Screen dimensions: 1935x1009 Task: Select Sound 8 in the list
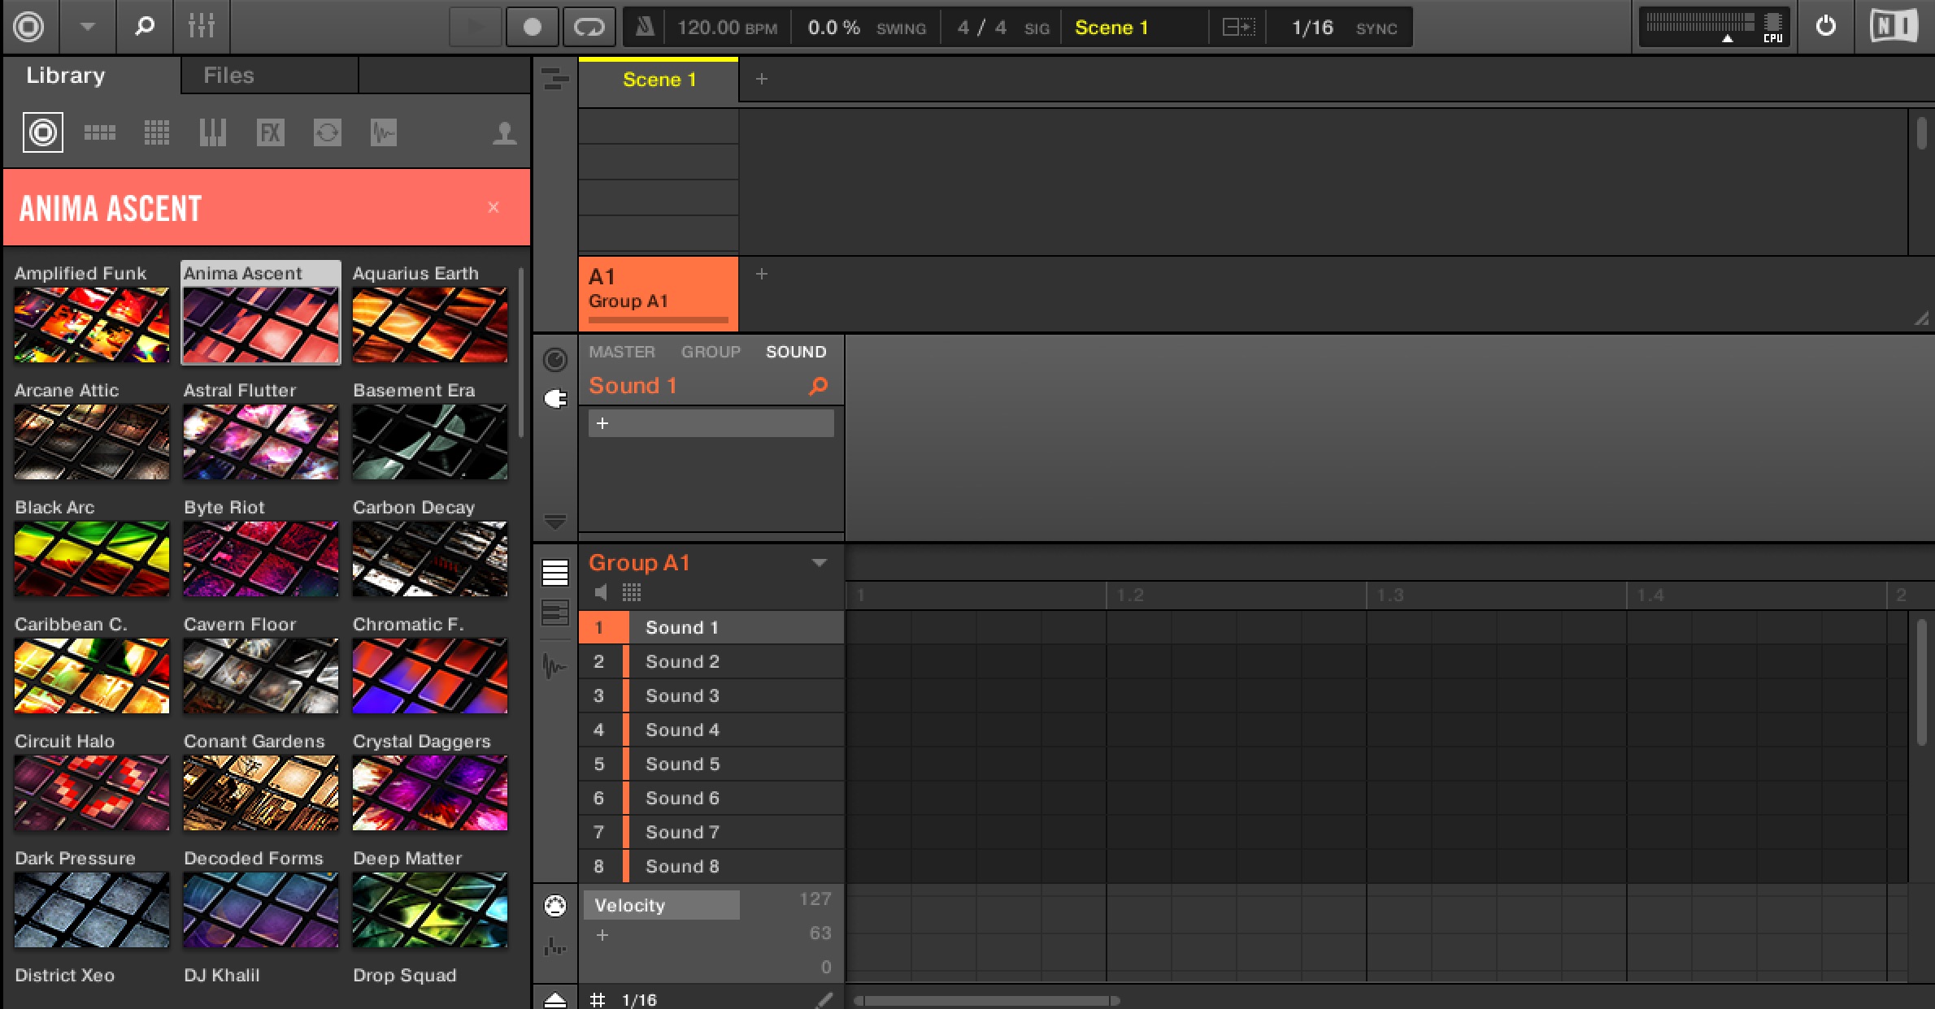pyautogui.click(x=711, y=866)
